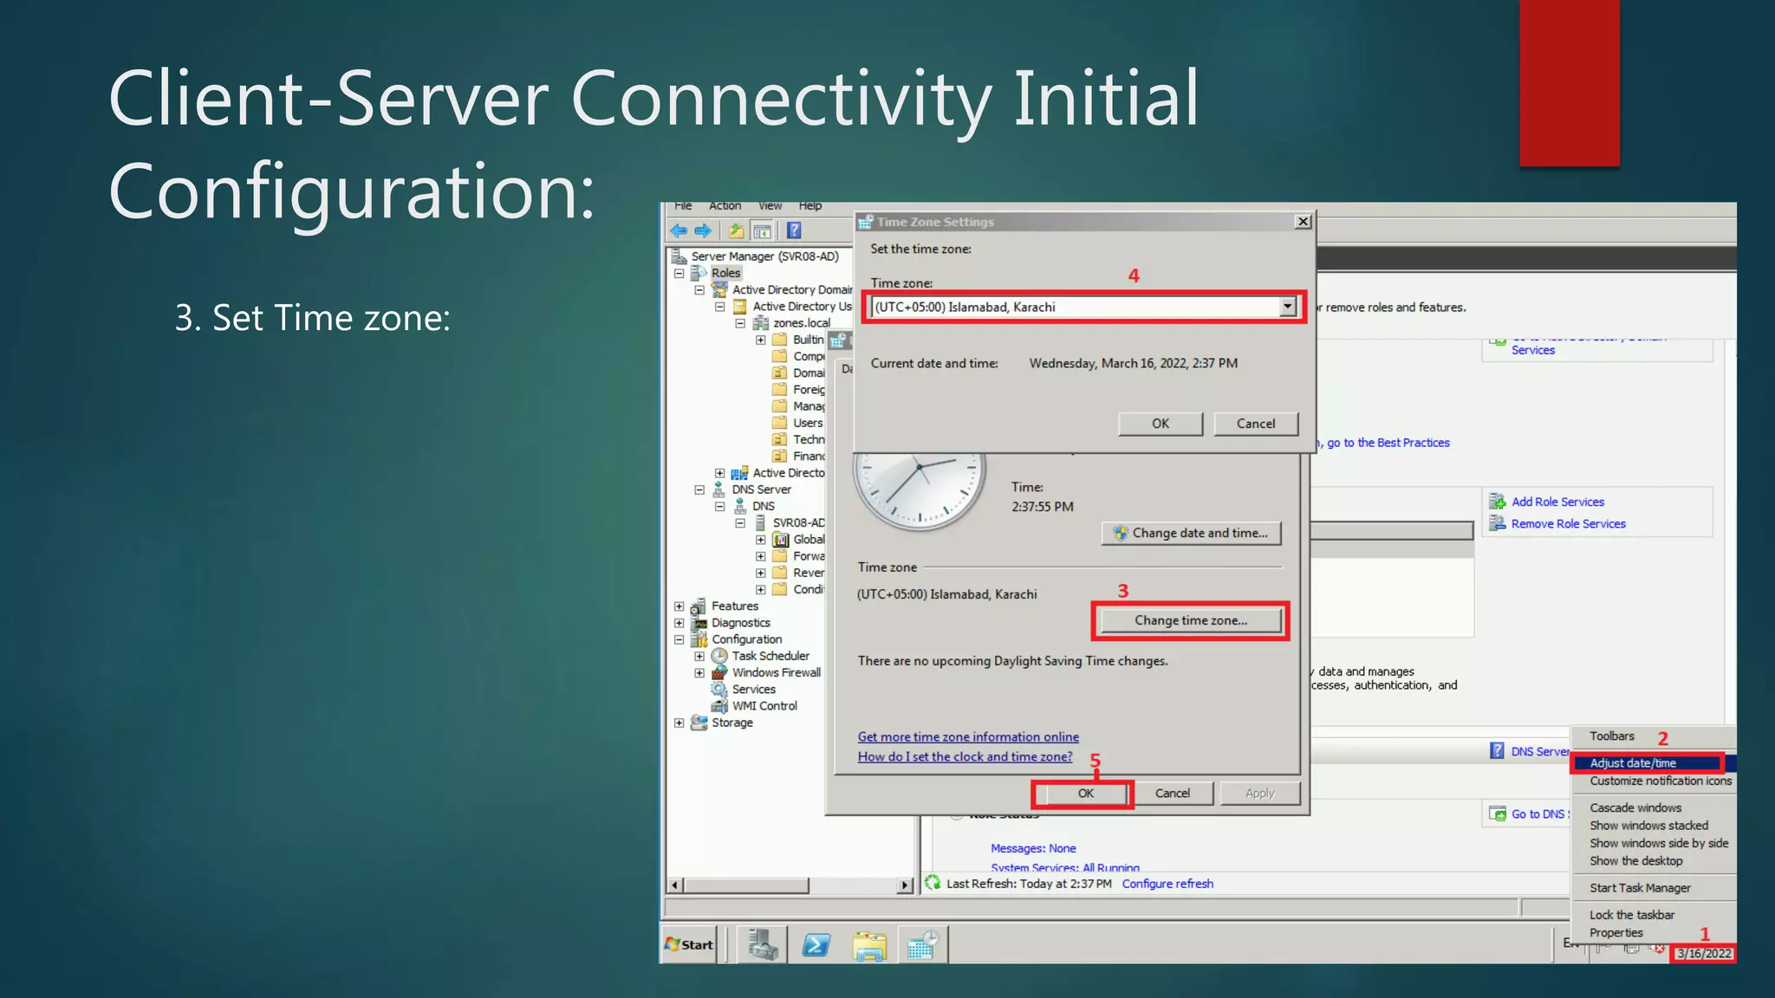Click the Go to DNS icon
This screenshot has width=1775, height=998.
1497,813
